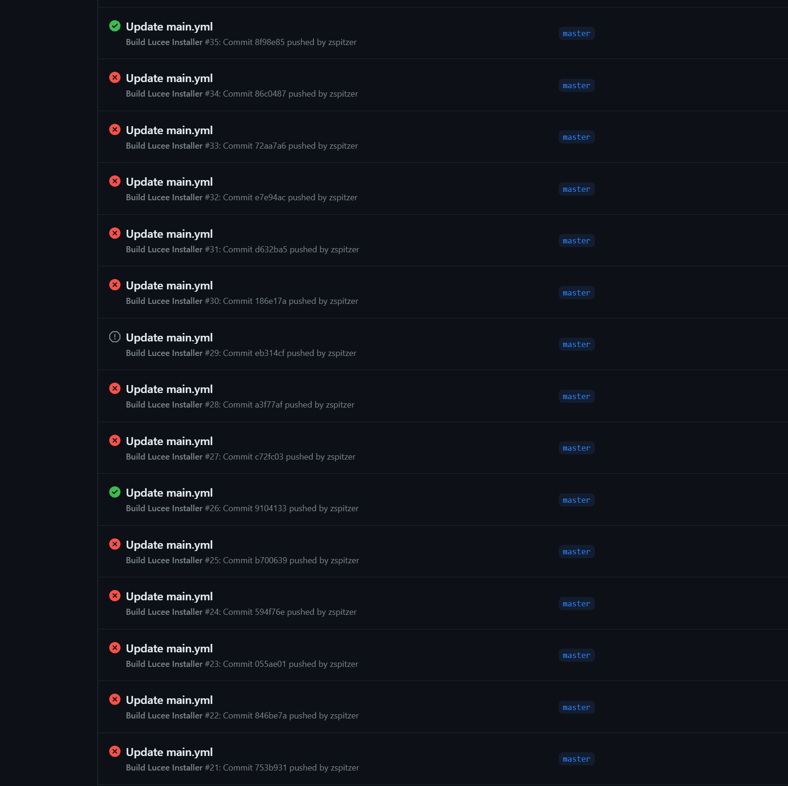Open Update main.yml run #22
Image resolution: width=788 pixels, height=786 pixels.
tap(169, 700)
